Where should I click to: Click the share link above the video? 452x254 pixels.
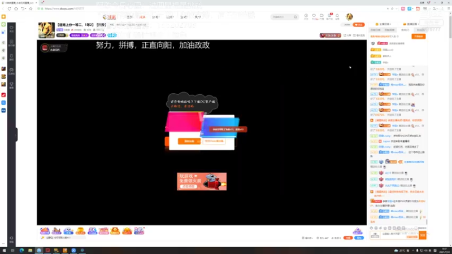pos(347,36)
